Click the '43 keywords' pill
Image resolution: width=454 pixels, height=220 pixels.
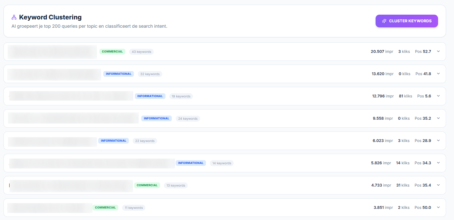(x=141, y=52)
